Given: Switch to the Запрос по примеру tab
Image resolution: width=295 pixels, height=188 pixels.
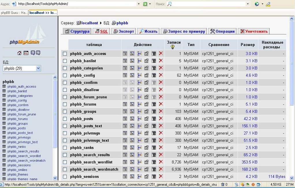Looking at the screenshot, I should point(184,31).
